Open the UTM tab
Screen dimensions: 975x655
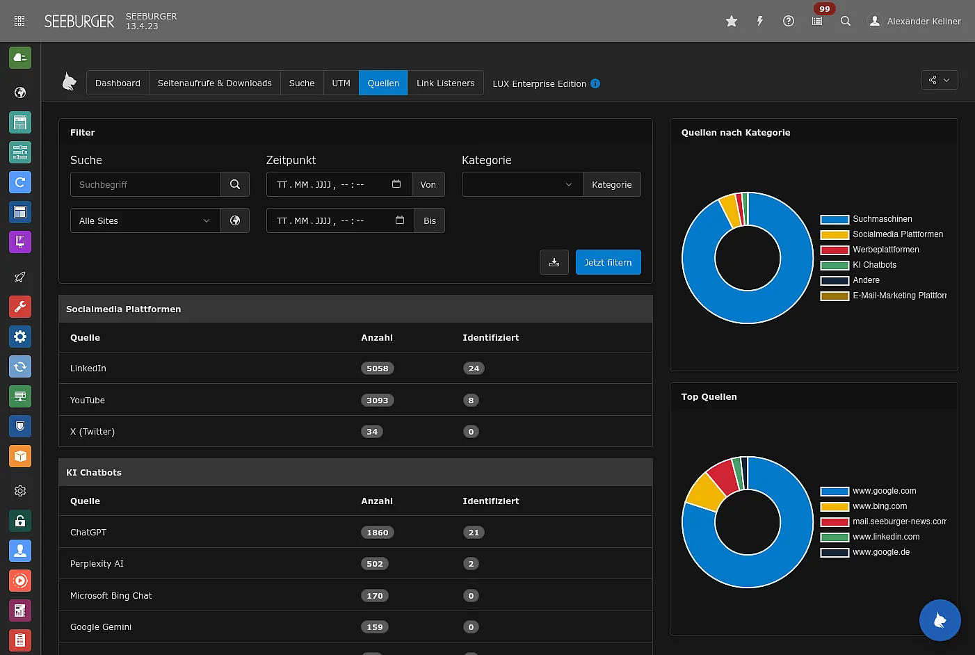click(x=341, y=83)
